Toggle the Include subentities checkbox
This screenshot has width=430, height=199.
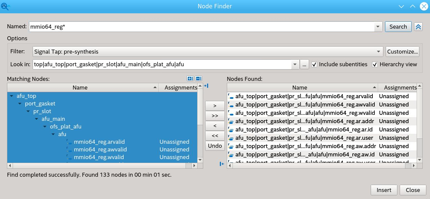tap(314, 65)
